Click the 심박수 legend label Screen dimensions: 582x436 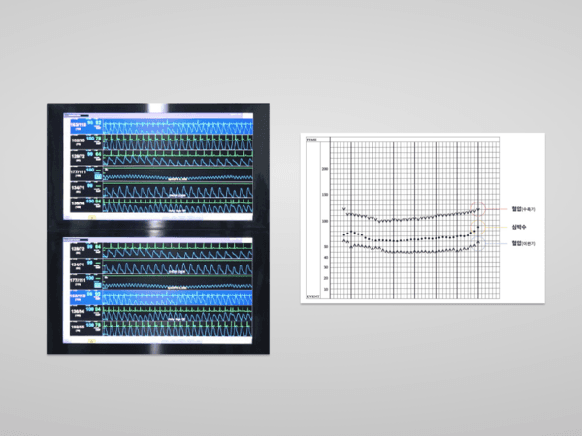[520, 227]
